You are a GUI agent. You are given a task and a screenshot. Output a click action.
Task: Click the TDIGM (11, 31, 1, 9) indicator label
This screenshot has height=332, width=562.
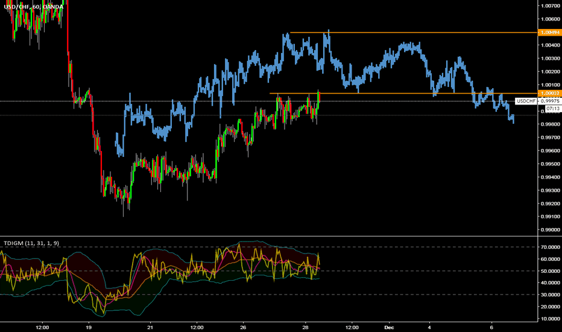click(x=31, y=243)
